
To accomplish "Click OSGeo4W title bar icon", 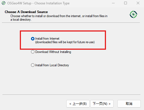I will (x=4, y=3).
